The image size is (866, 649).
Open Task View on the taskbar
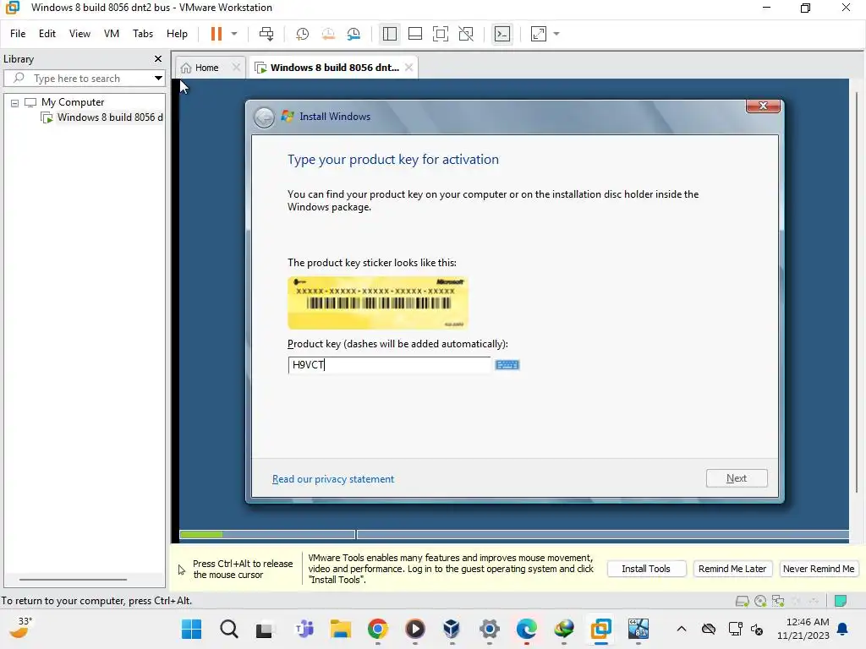click(x=266, y=629)
